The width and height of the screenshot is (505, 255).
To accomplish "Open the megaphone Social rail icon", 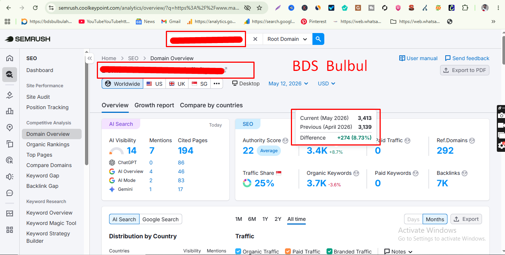I will (x=10, y=177).
